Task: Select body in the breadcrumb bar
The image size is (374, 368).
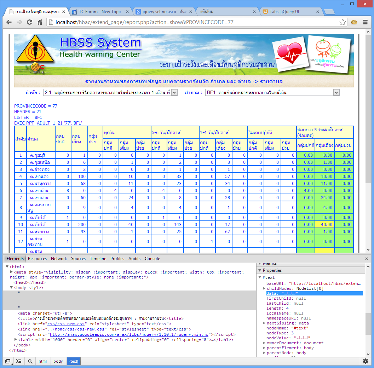Action: [x=58, y=361]
